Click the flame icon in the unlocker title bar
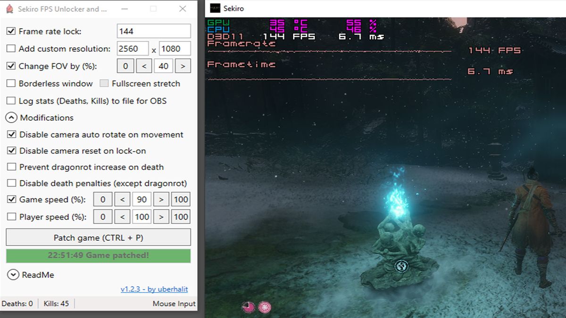This screenshot has height=318, width=566. [8, 8]
